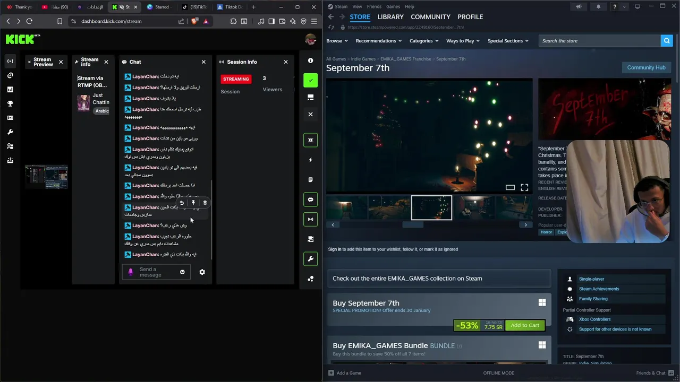Click the link icon in Kick left sidebar
The image size is (680, 382).
pos(10,75)
